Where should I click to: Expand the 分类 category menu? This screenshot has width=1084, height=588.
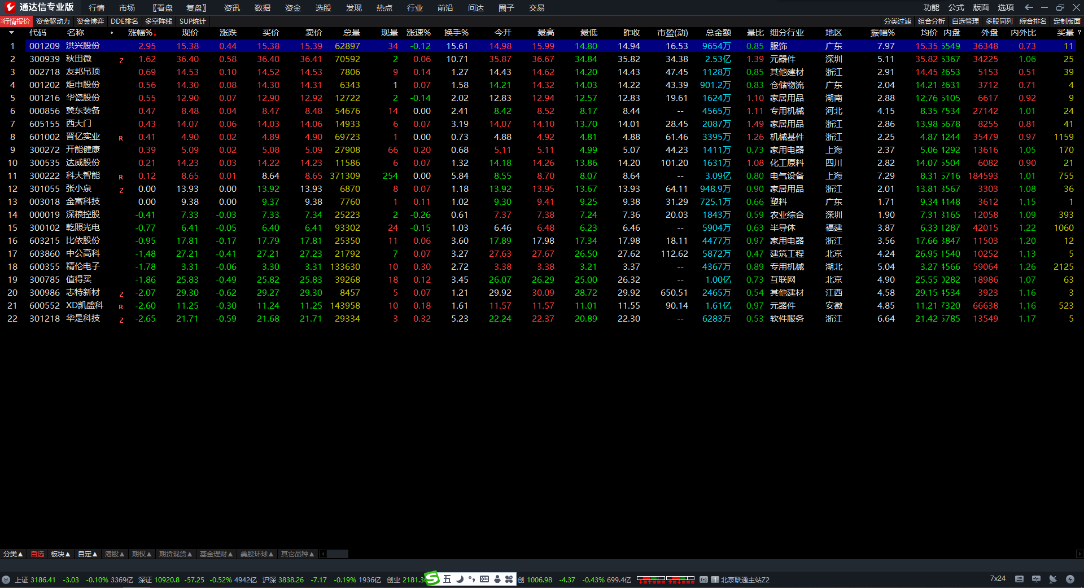point(13,554)
